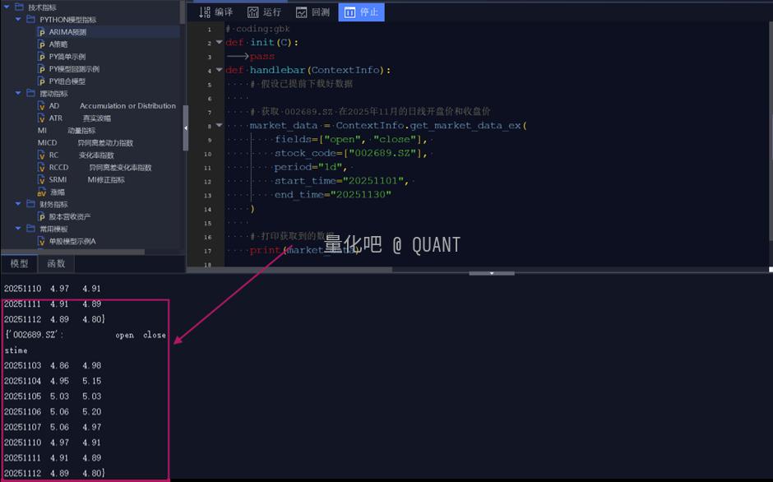Collapse the 摆动指标 folder arrow
This screenshot has width=773, height=482.
19,94
